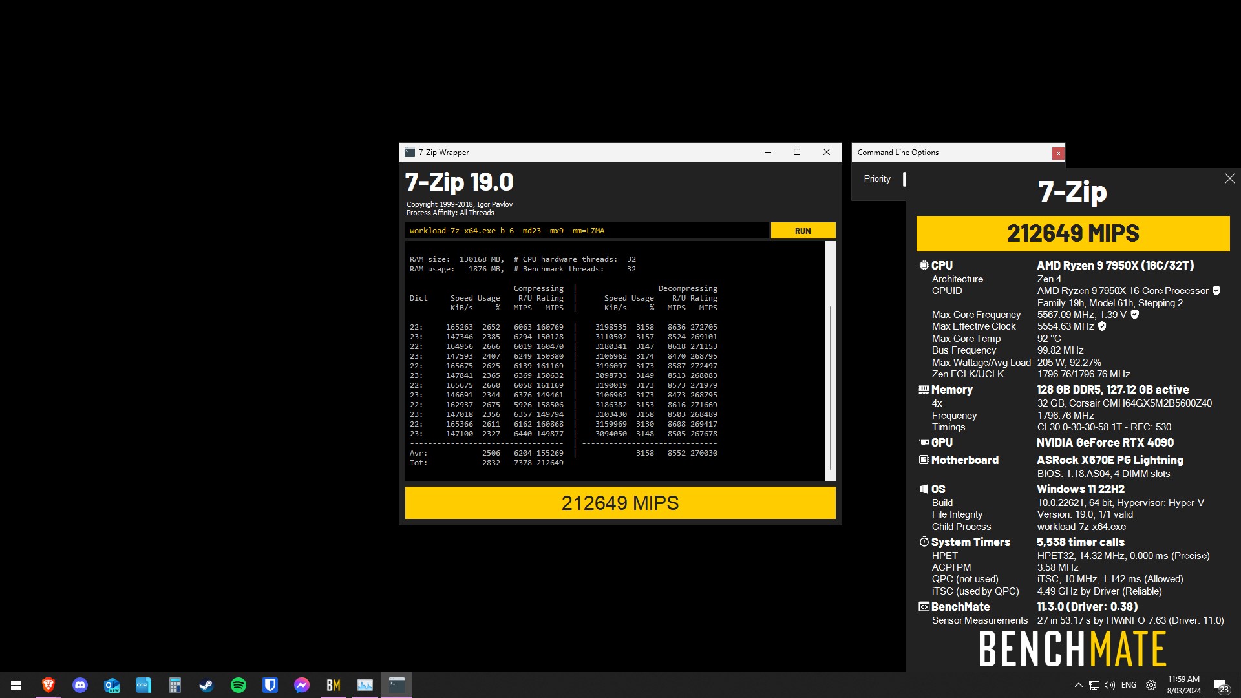The height and width of the screenshot is (698, 1241).
Task: Minimize the 7-Zip Wrapper window
Action: [x=768, y=153]
